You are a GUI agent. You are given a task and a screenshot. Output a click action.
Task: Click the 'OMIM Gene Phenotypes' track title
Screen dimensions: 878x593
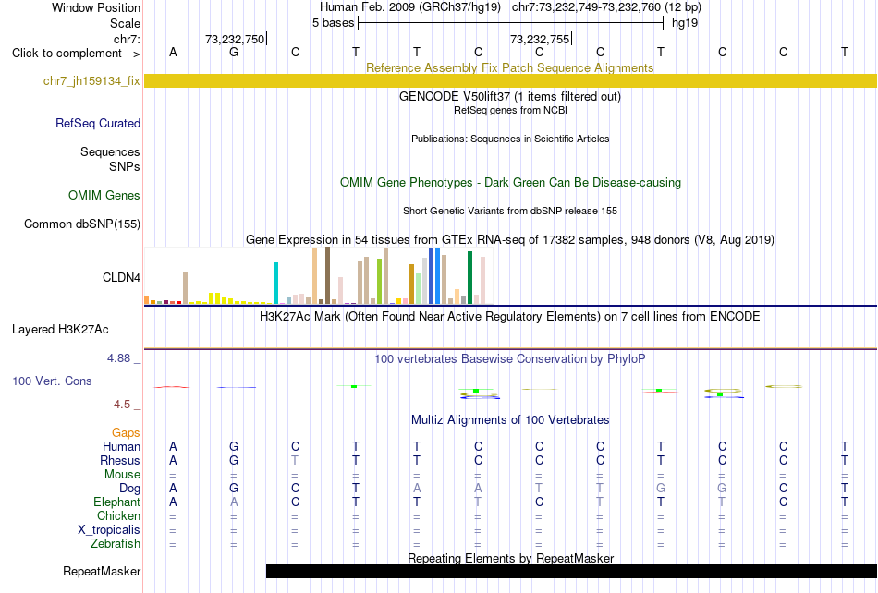click(510, 182)
